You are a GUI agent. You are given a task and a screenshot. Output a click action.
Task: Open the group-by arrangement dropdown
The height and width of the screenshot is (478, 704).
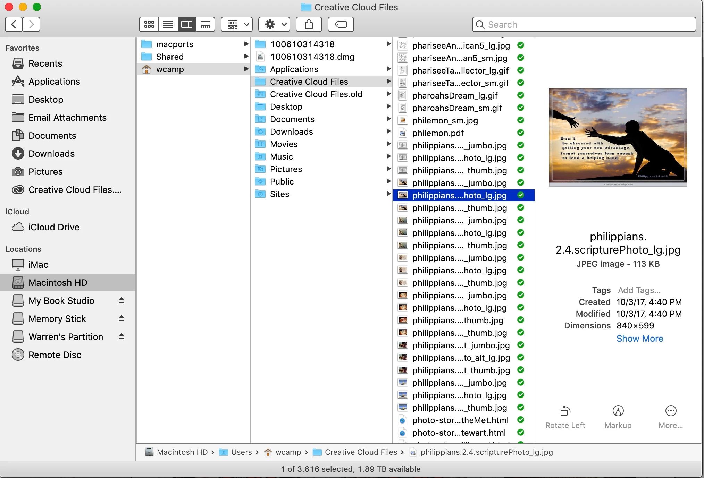tap(237, 24)
